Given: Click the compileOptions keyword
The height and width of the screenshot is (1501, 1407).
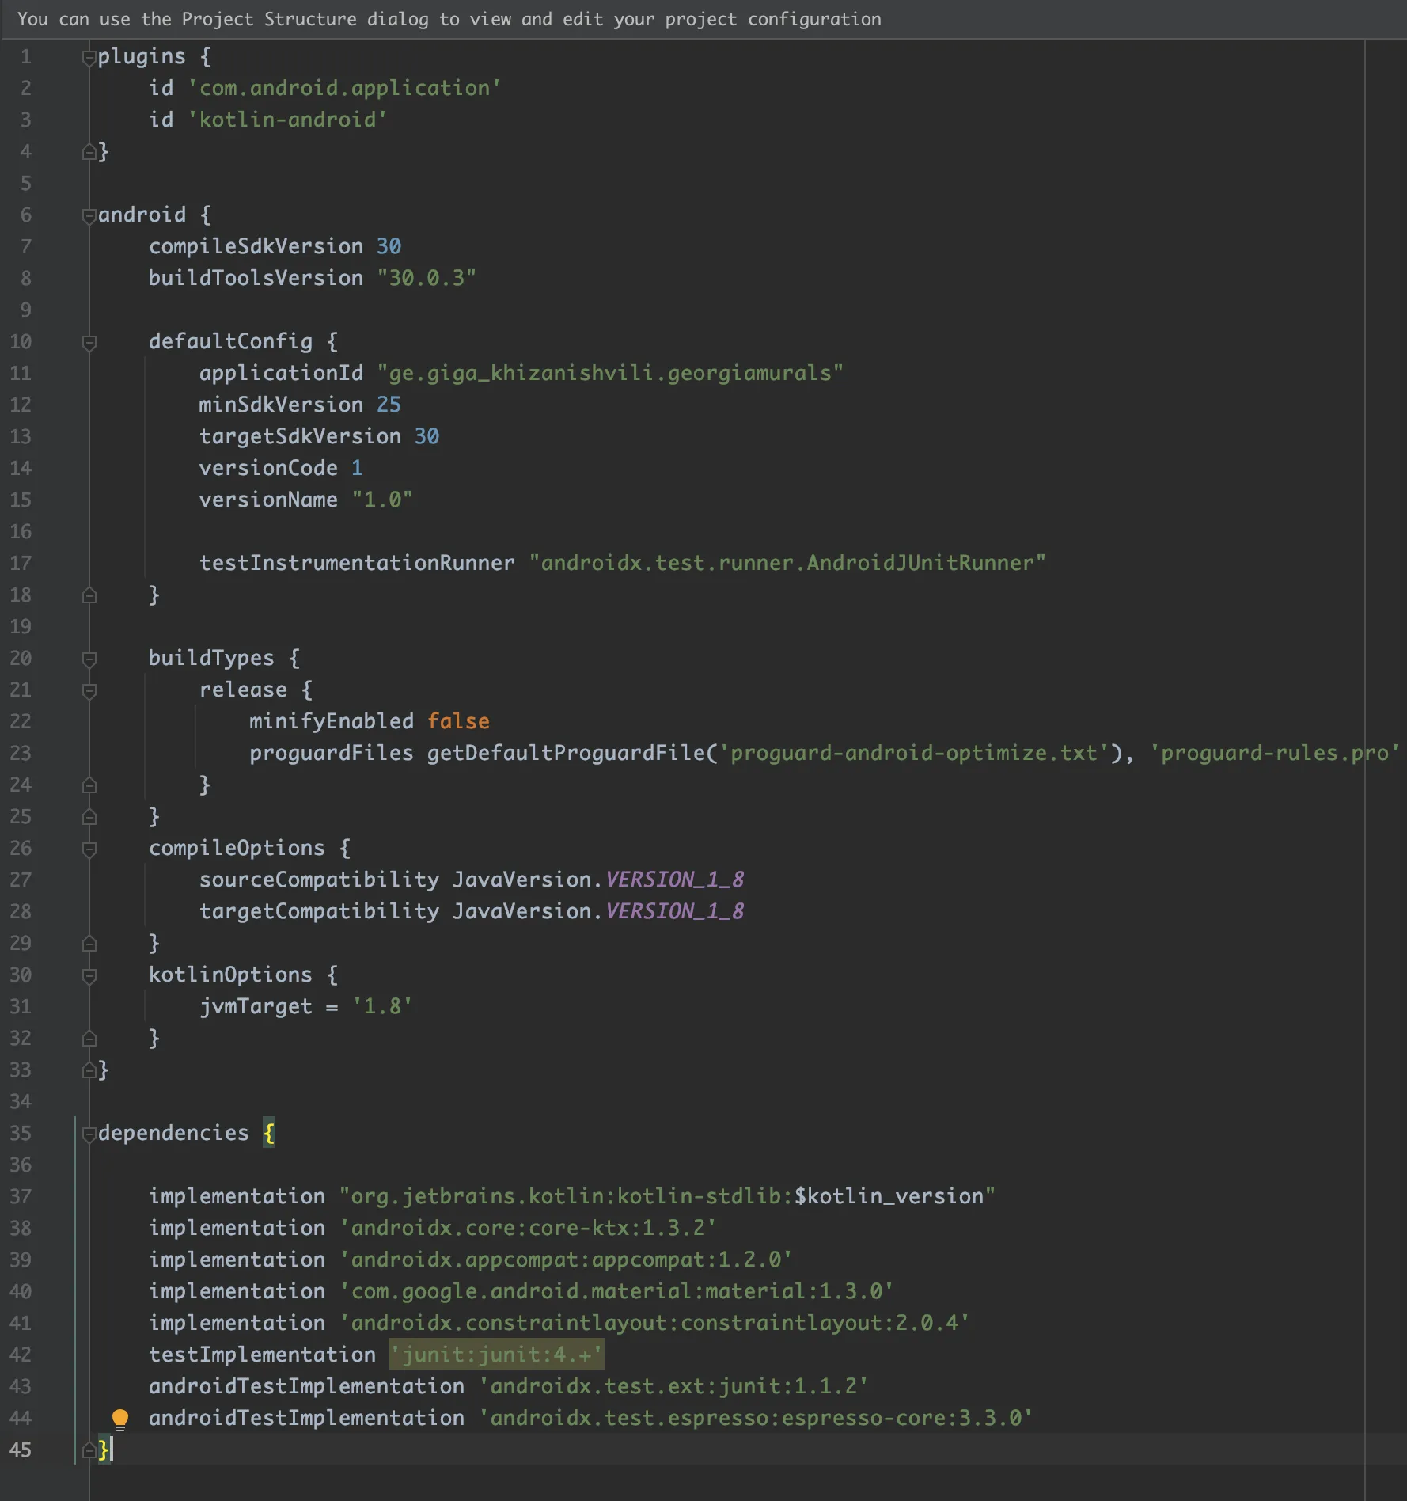Looking at the screenshot, I should click(x=237, y=848).
